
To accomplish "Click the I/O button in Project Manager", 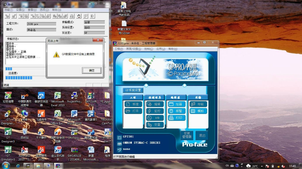I will click(155, 118).
